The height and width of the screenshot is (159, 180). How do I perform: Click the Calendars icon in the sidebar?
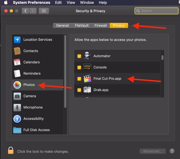click(17, 62)
